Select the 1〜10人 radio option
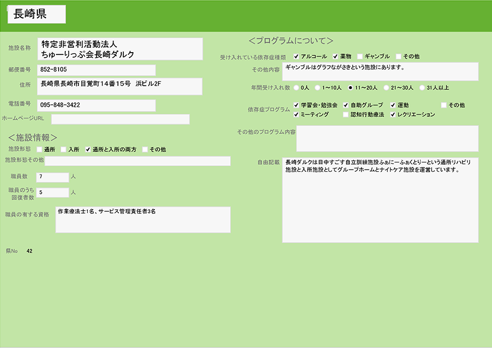 [x=318, y=87]
